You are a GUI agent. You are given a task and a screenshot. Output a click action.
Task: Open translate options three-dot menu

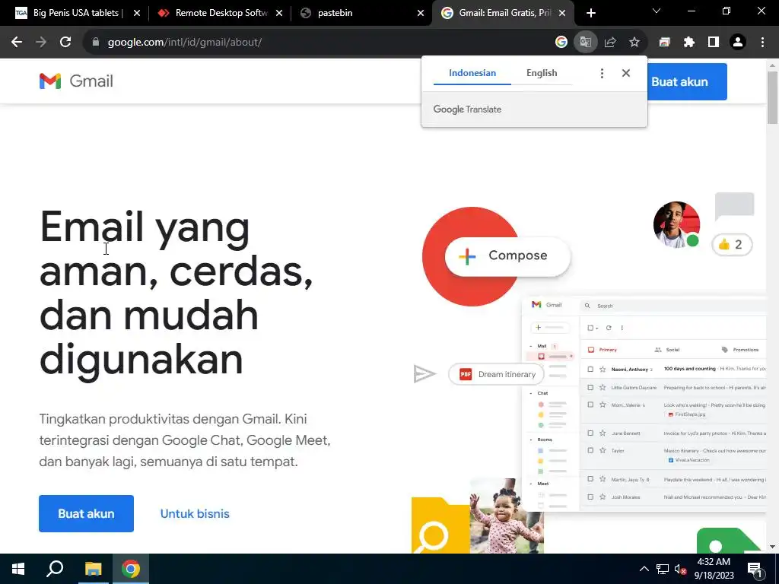(x=602, y=74)
